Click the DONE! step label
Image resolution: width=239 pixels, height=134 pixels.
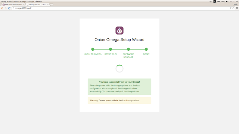click(x=146, y=54)
